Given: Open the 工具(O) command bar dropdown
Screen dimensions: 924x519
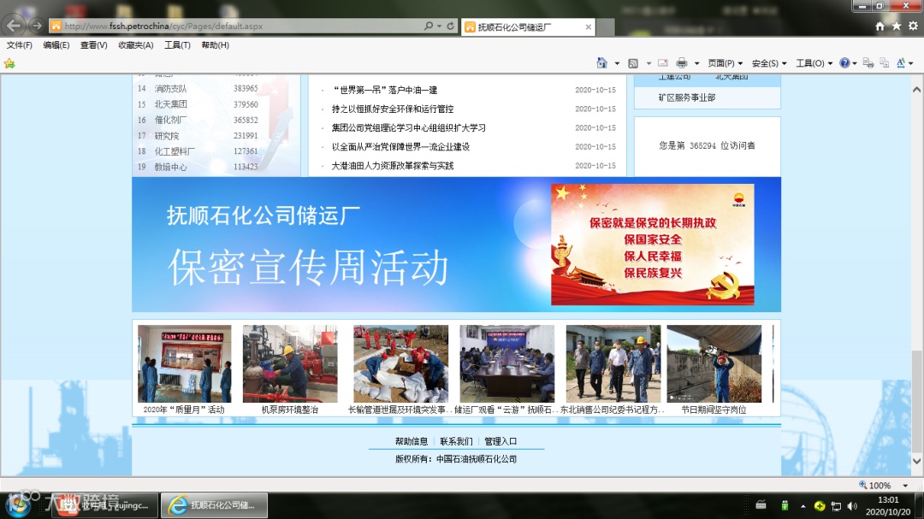Looking at the screenshot, I should 814,63.
